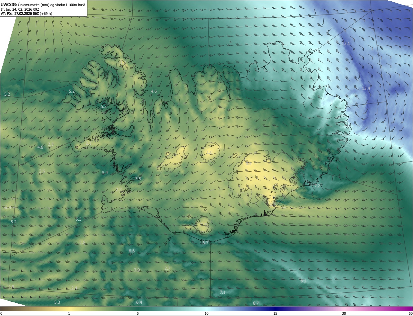Click the 8.1 value label on the map

[x=303, y=281]
